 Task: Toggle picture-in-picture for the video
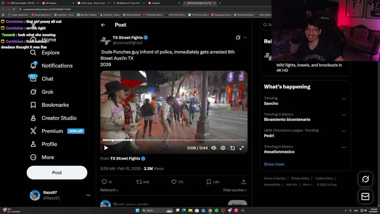pos(232,148)
